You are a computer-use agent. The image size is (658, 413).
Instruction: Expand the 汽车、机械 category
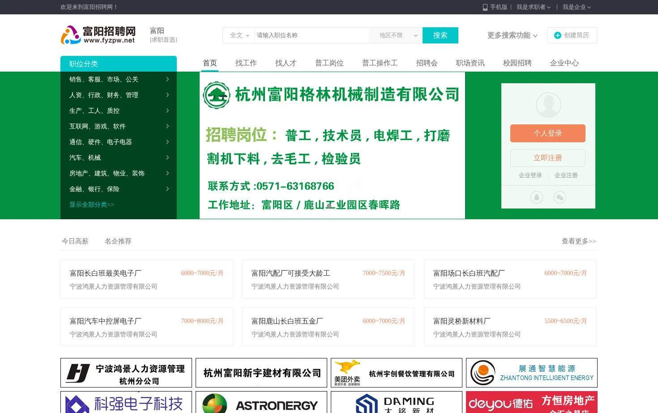coord(119,158)
